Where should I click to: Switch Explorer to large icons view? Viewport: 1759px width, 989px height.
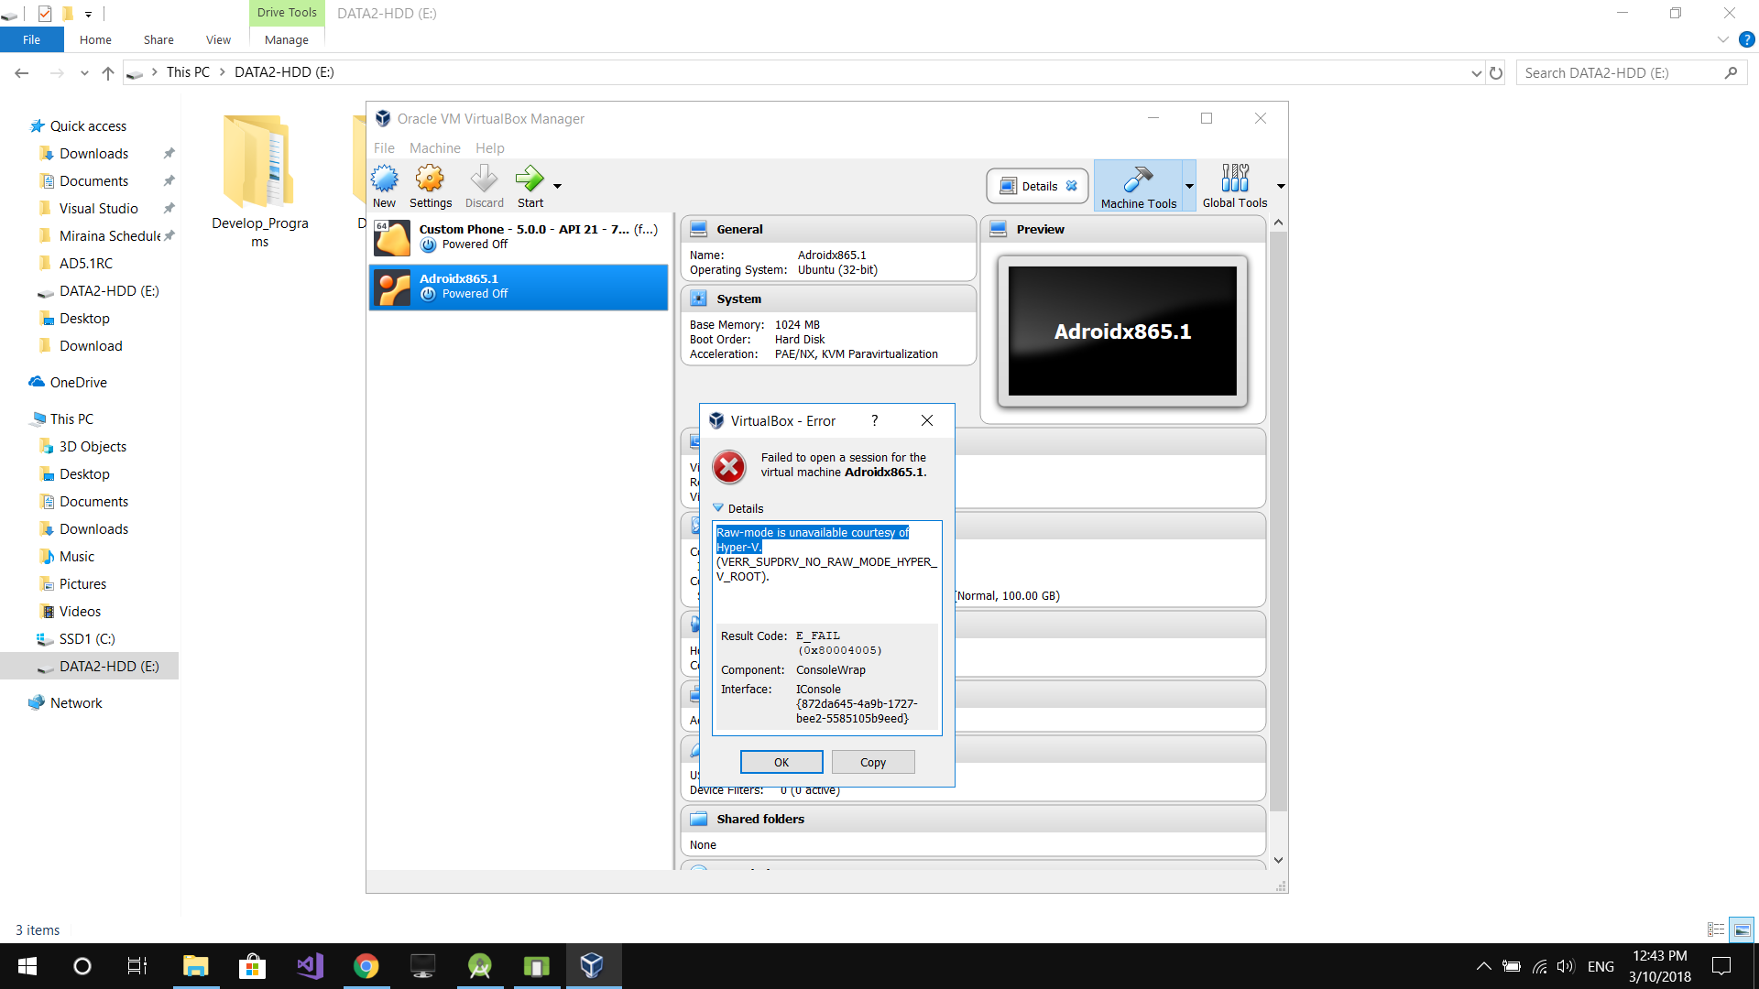1742,929
